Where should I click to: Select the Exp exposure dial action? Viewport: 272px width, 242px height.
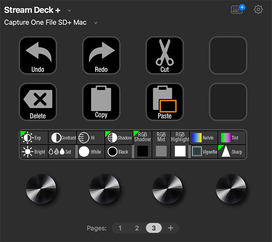(x=34, y=138)
